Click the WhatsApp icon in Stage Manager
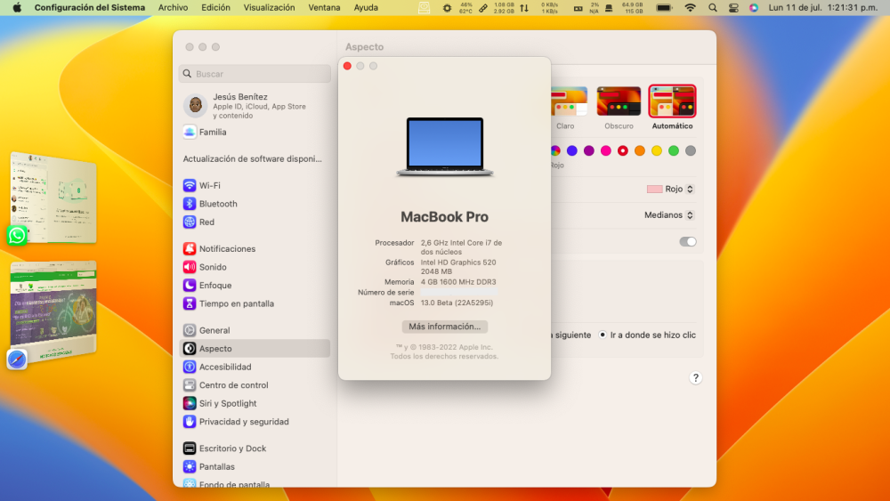Image resolution: width=890 pixels, height=501 pixels. tap(16, 235)
